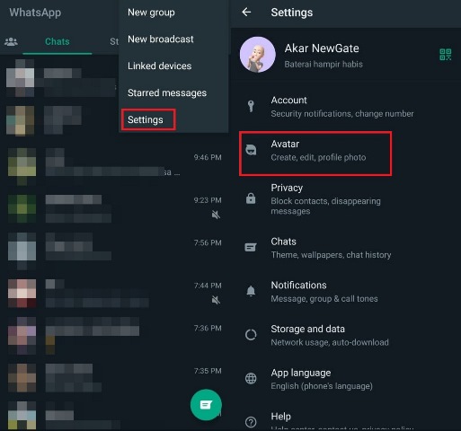This screenshot has height=431, width=461.
Task: Open the chat received at 7:56 PM
Action: point(115,251)
